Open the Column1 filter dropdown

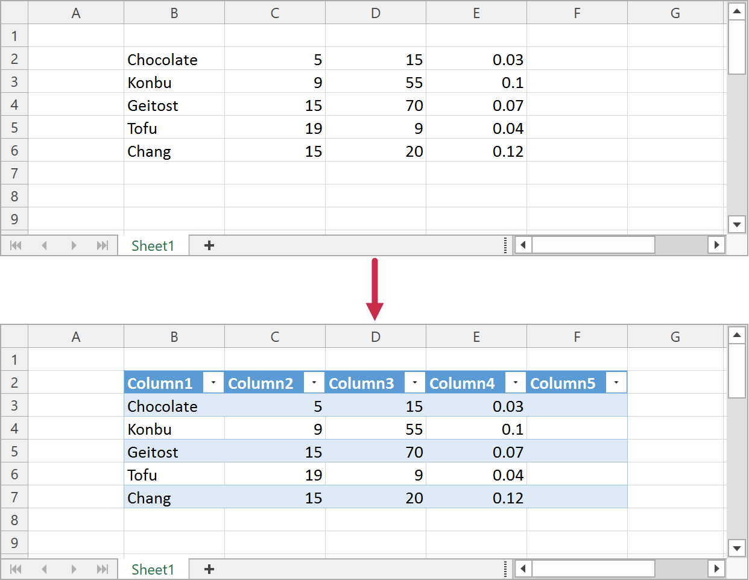pyautogui.click(x=213, y=383)
